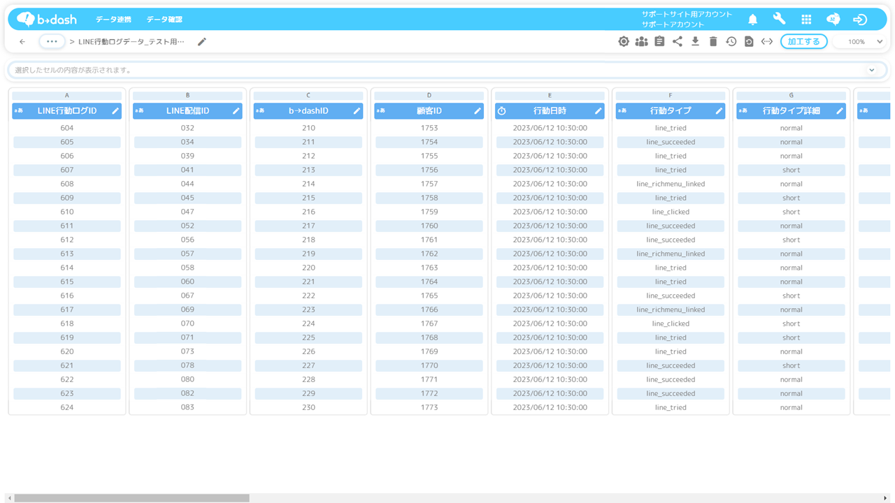Toggle column width expand icon
The image size is (895, 503).
tap(767, 42)
